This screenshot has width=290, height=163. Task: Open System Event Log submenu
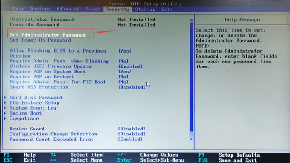pos(33,108)
